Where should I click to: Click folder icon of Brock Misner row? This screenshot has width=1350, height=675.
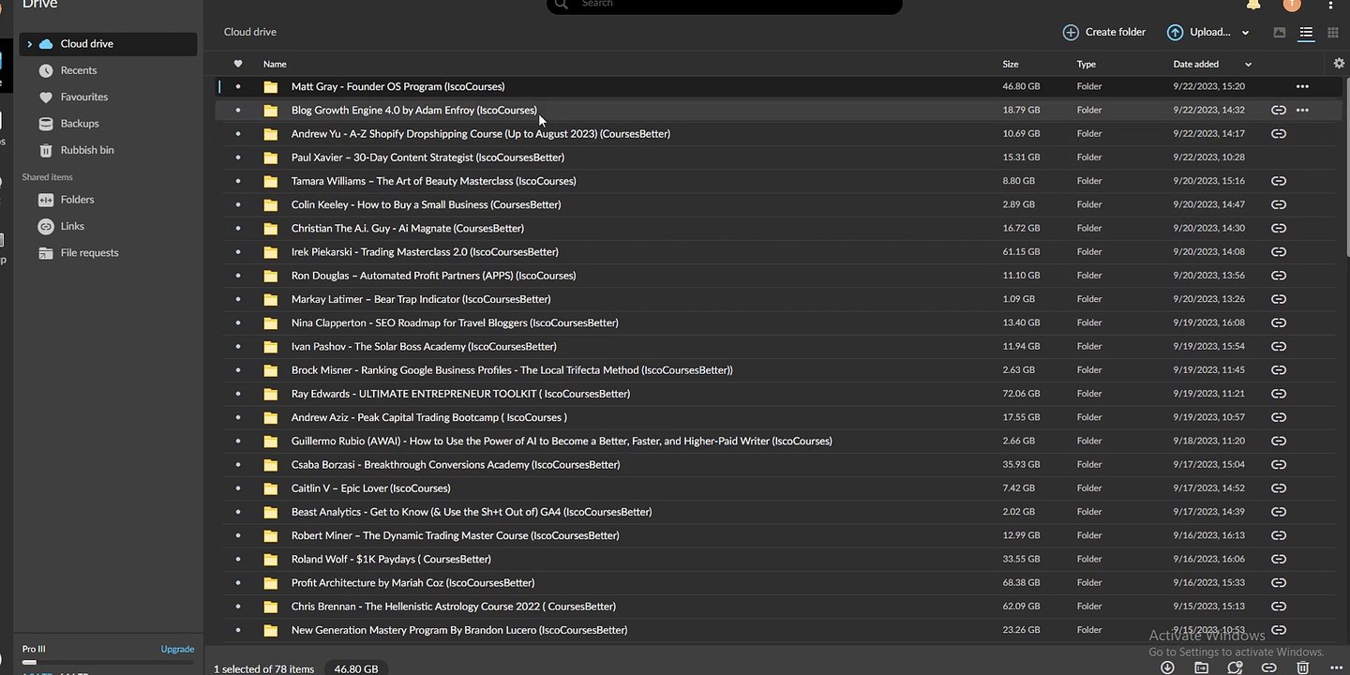(x=271, y=370)
